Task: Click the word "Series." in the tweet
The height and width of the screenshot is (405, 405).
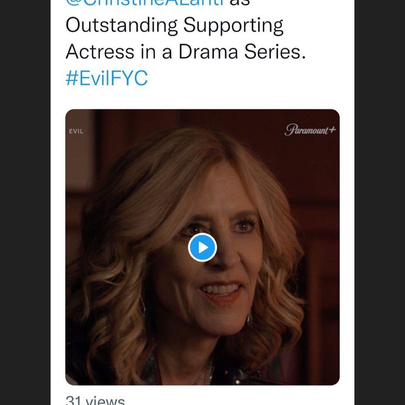Action: click(x=275, y=52)
